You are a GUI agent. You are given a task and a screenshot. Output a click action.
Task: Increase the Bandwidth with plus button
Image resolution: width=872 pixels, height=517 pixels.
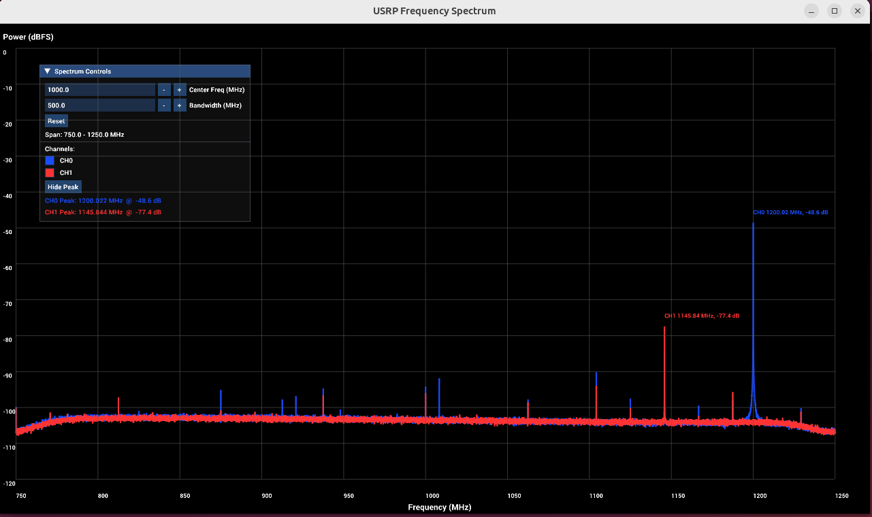[x=179, y=105]
